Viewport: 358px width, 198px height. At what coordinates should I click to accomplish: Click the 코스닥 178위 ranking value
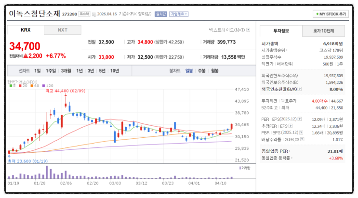(x=331, y=50)
